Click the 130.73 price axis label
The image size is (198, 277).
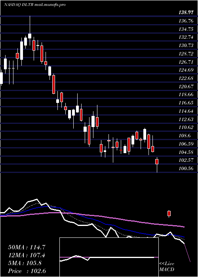pyautogui.click(x=186, y=46)
